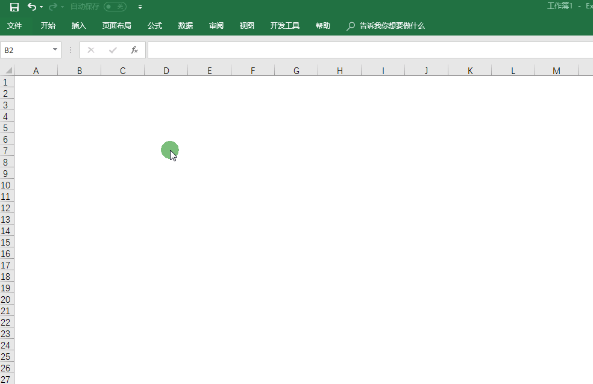Redo the last undone action

(x=52, y=7)
